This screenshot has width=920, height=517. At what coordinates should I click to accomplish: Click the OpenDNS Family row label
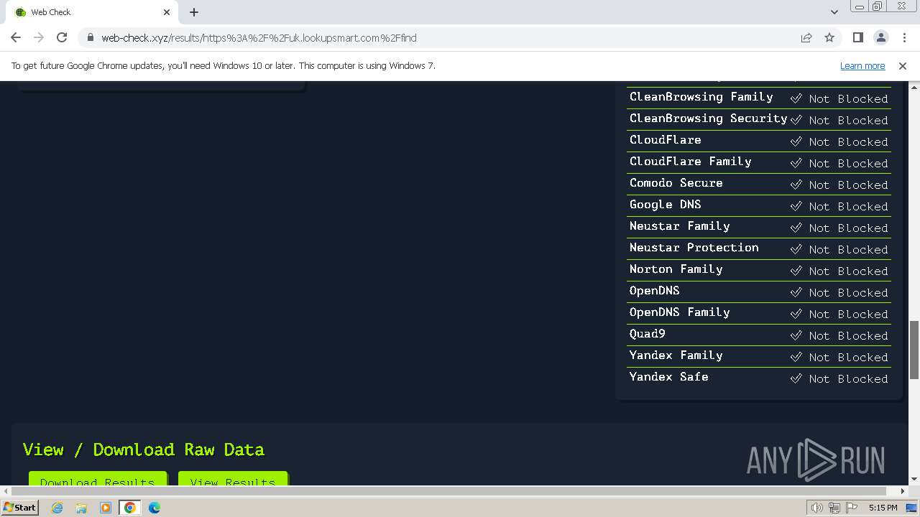pos(679,312)
